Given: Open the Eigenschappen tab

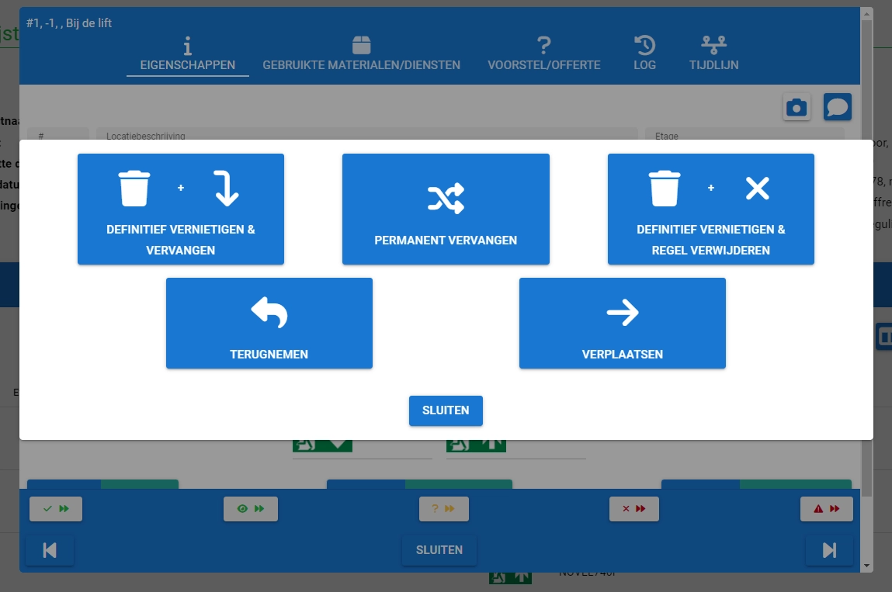Looking at the screenshot, I should [188, 55].
